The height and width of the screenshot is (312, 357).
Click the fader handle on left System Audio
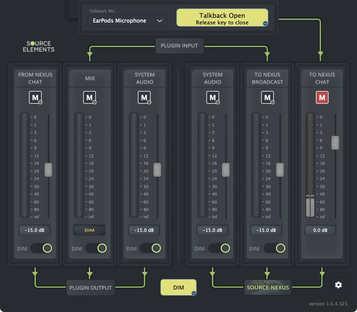(x=157, y=170)
